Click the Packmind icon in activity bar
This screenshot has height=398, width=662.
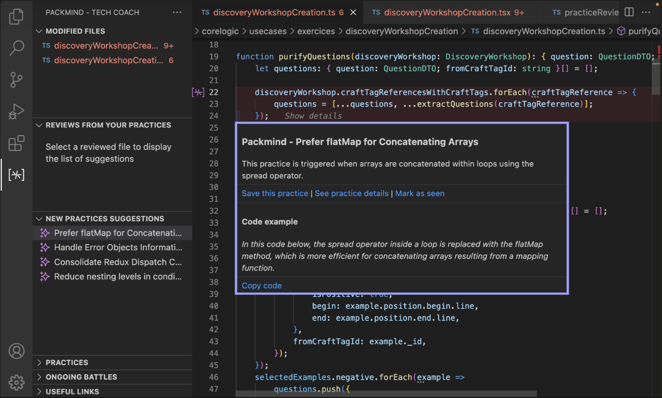coord(16,175)
